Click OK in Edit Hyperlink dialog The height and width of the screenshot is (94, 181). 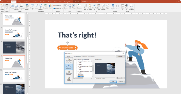tap(113, 82)
